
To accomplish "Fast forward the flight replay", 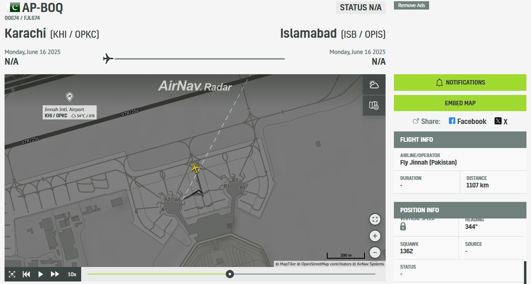I will point(55,274).
